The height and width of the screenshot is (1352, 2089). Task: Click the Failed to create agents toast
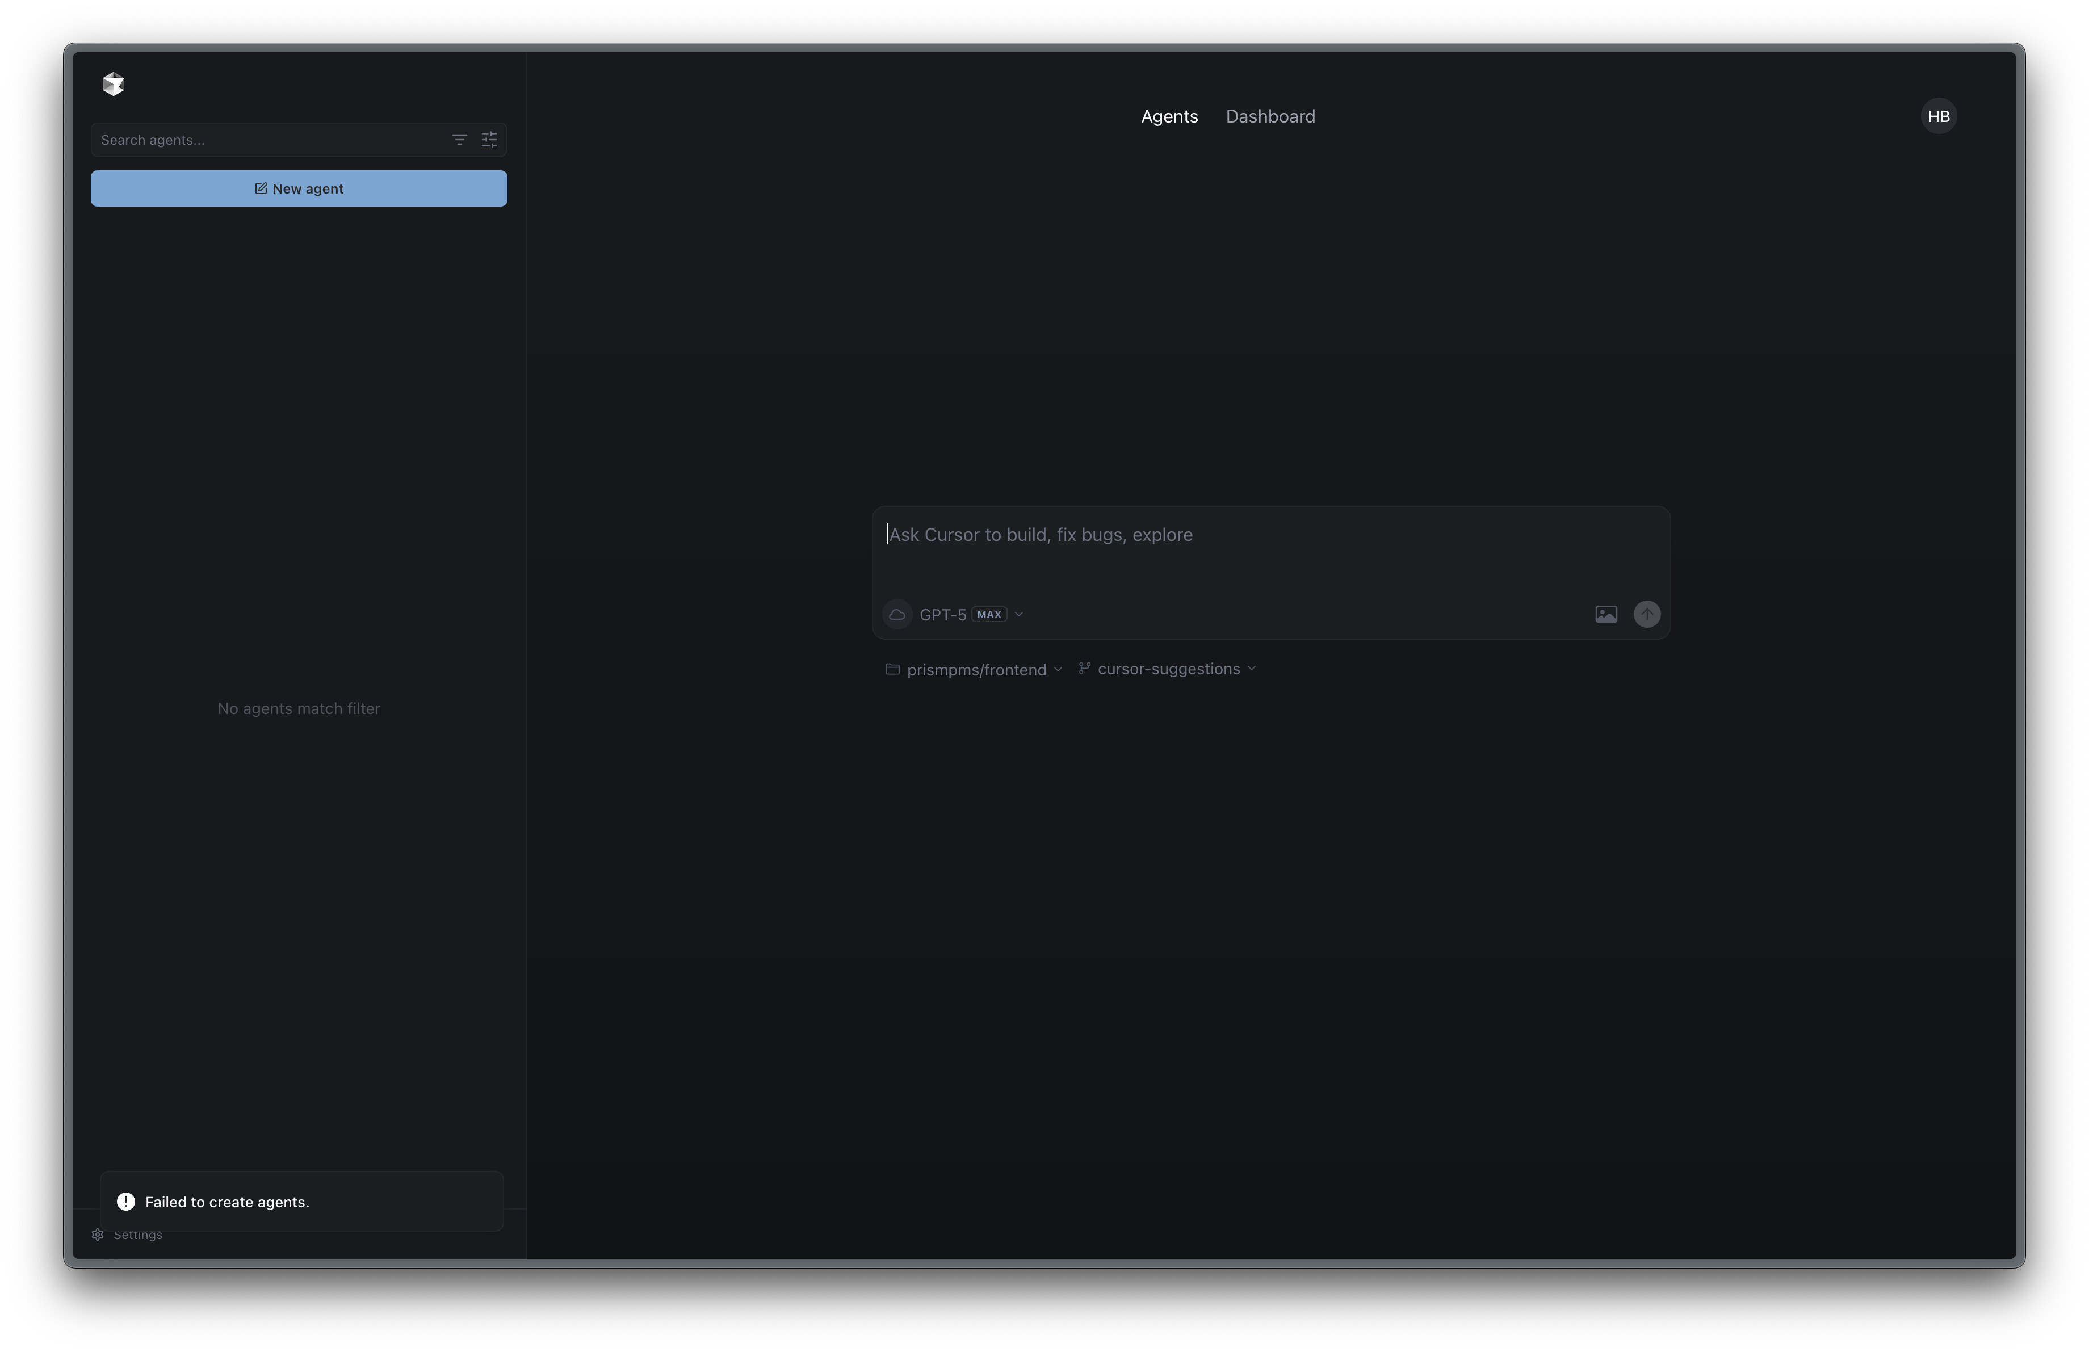click(x=301, y=1201)
